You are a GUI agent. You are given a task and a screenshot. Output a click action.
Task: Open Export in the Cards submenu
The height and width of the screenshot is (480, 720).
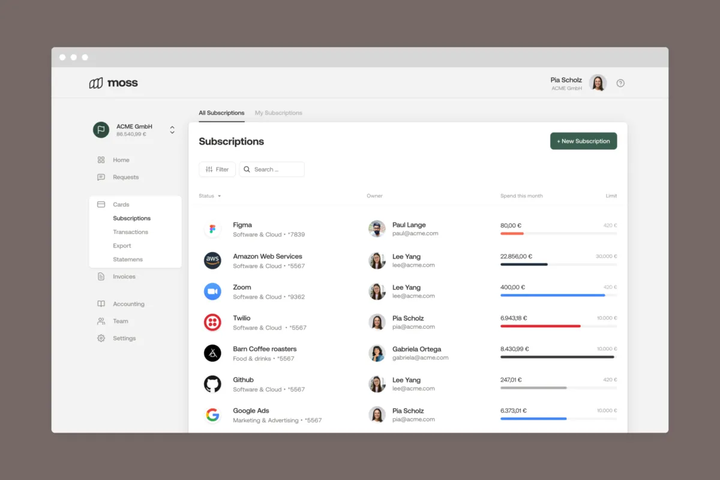click(x=122, y=246)
